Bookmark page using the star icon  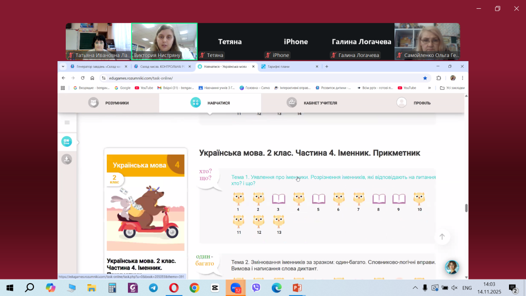[425, 78]
